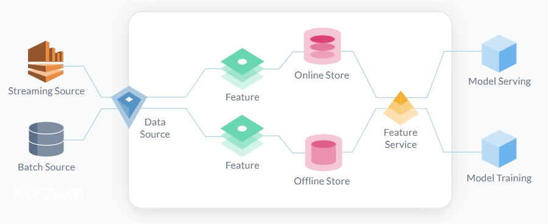Click the Model Serving cube icon
This screenshot has width=548, height=224.
pos(499,54)
